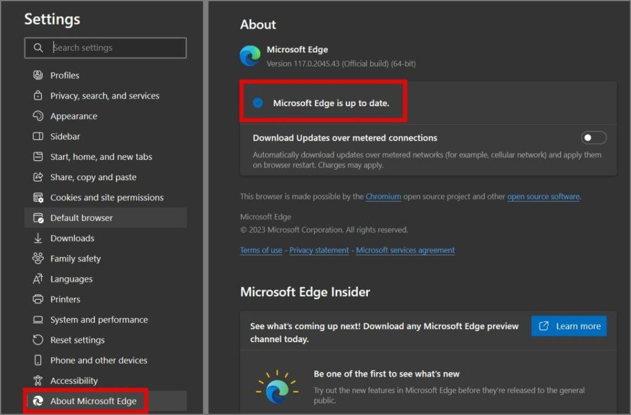This screenshot has height=415, width=631.
Task: Click the search magnifier icon
Action: click(38, 47)
